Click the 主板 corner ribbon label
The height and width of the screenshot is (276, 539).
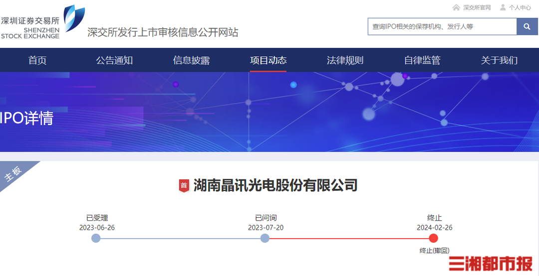coord(14,173)
